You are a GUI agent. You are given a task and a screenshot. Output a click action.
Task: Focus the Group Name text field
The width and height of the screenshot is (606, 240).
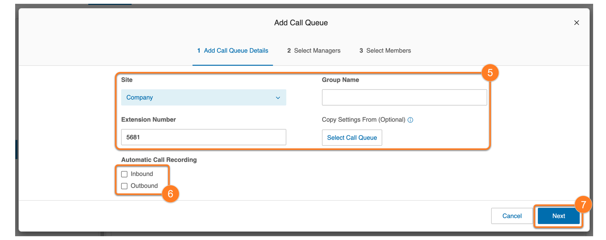(404, 98)
